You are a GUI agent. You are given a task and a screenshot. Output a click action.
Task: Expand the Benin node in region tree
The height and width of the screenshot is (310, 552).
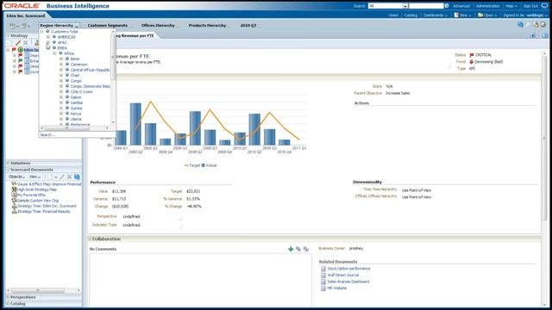[x=61, y=59]
